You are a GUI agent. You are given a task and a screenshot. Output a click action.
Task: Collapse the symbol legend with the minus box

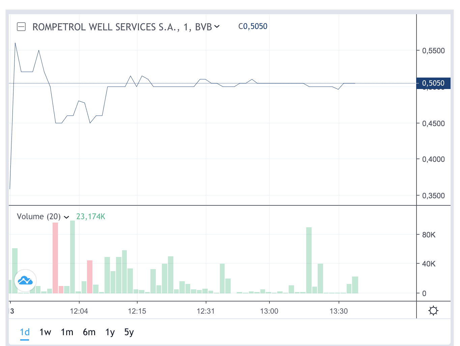point(21,27)
